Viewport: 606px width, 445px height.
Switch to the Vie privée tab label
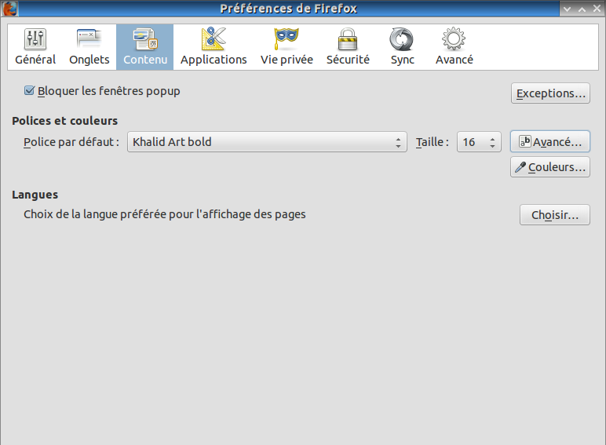[287, 60]
